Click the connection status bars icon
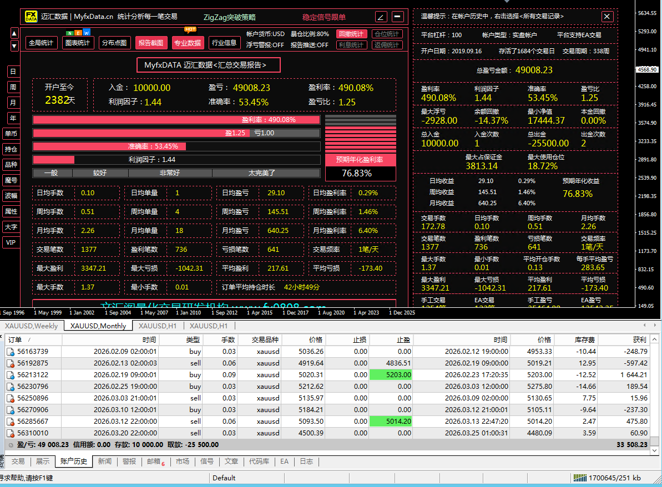The height and width of the screenshot is (487, 662). pyautogui.click(x=580, y=478)
